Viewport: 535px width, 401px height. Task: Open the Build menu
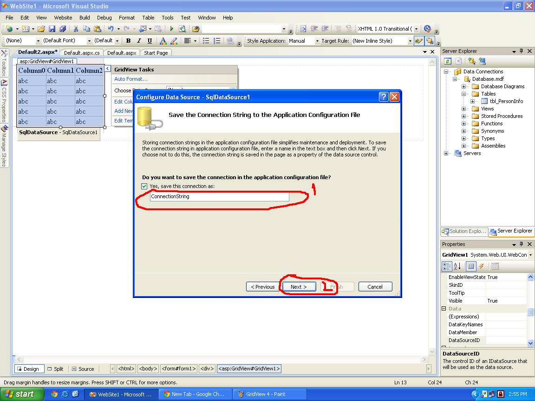[x=85, y=18]
